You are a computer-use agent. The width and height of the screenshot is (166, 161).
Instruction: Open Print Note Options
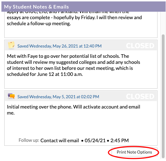(x=134, y=152)
